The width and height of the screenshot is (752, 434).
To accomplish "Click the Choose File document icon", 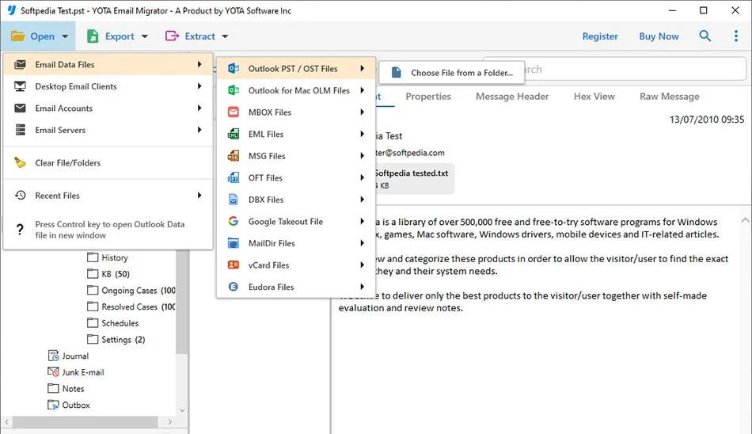I will click(396, 73).
